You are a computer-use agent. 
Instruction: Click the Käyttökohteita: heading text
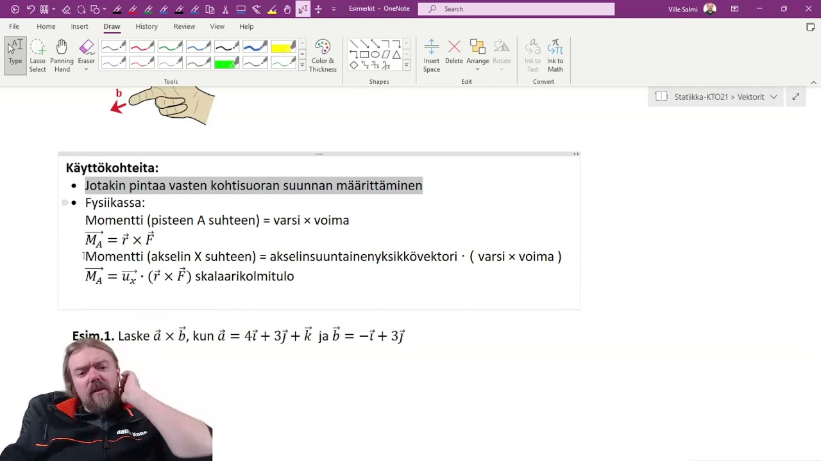[112, 168]
